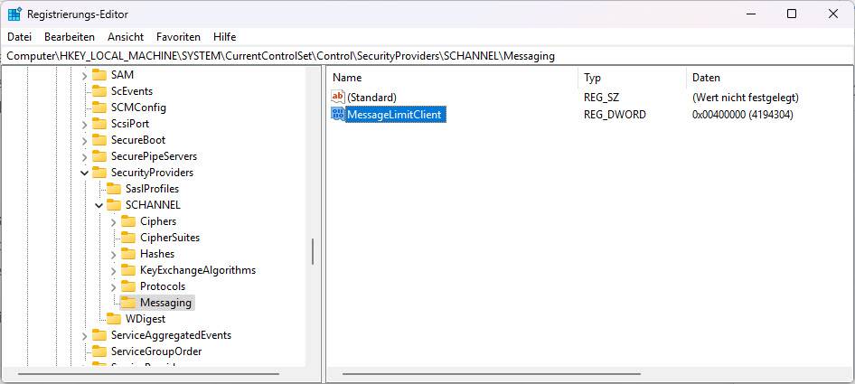The width and height of the screenshot is (855, 384).
Task: Open the Bearbeiten menu
Action: click(70, 37)
